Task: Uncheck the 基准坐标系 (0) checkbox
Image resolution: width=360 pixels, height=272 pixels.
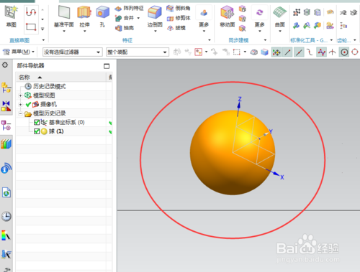Action: coord(37,123)
